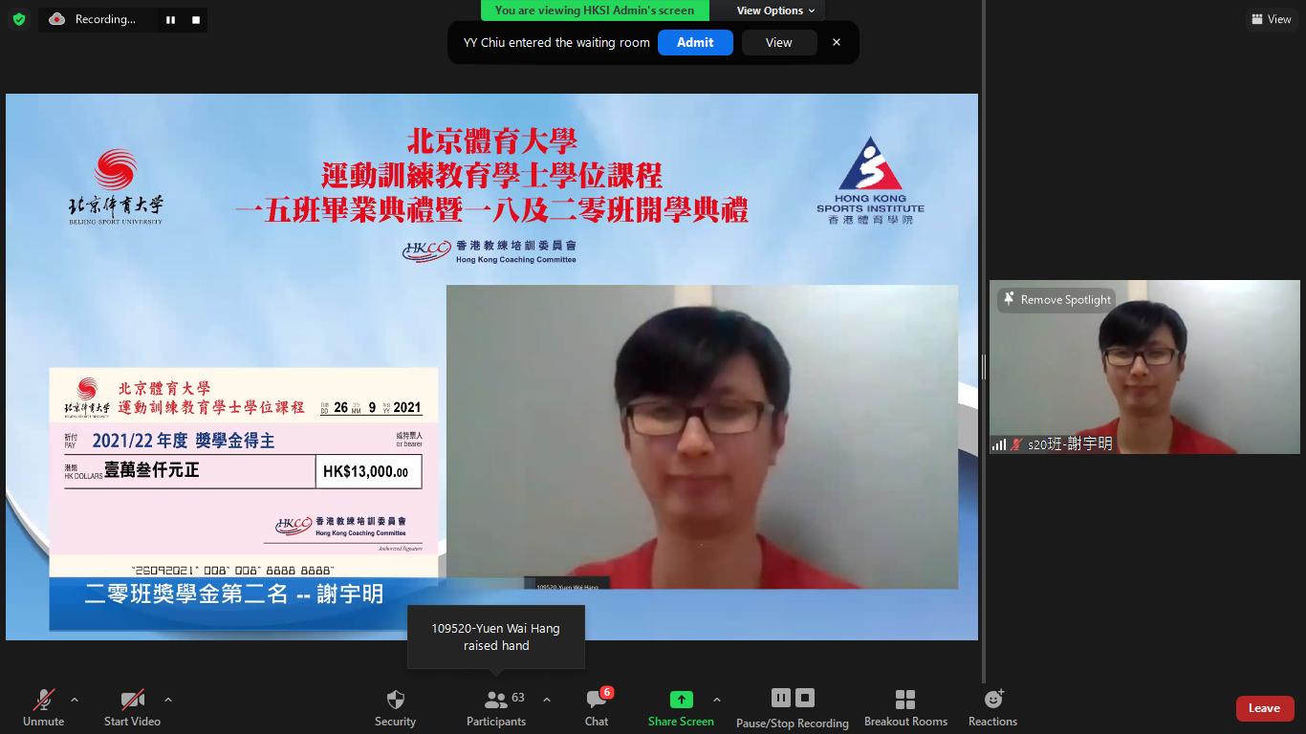Click the Recording... indicator label
Viewport: 1306px width, 734px height.
pos(105,19)
